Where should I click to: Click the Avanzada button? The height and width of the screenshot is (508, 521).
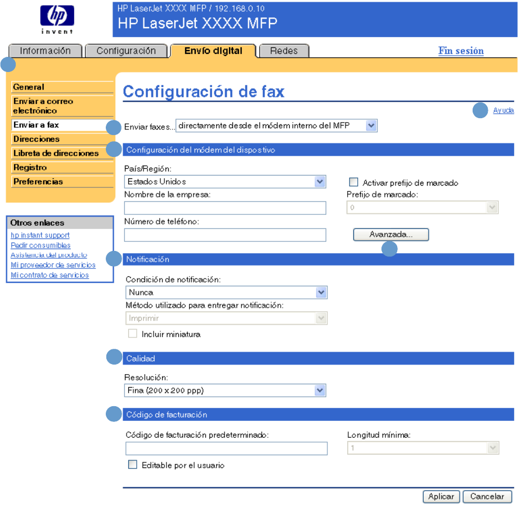point(390,235)
